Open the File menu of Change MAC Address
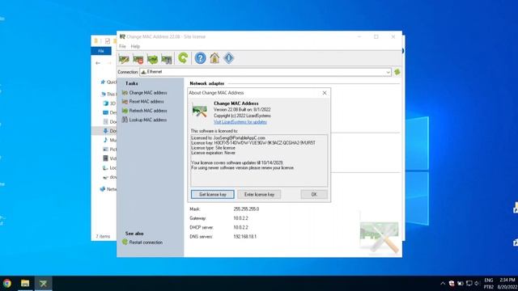 [122, 47]
